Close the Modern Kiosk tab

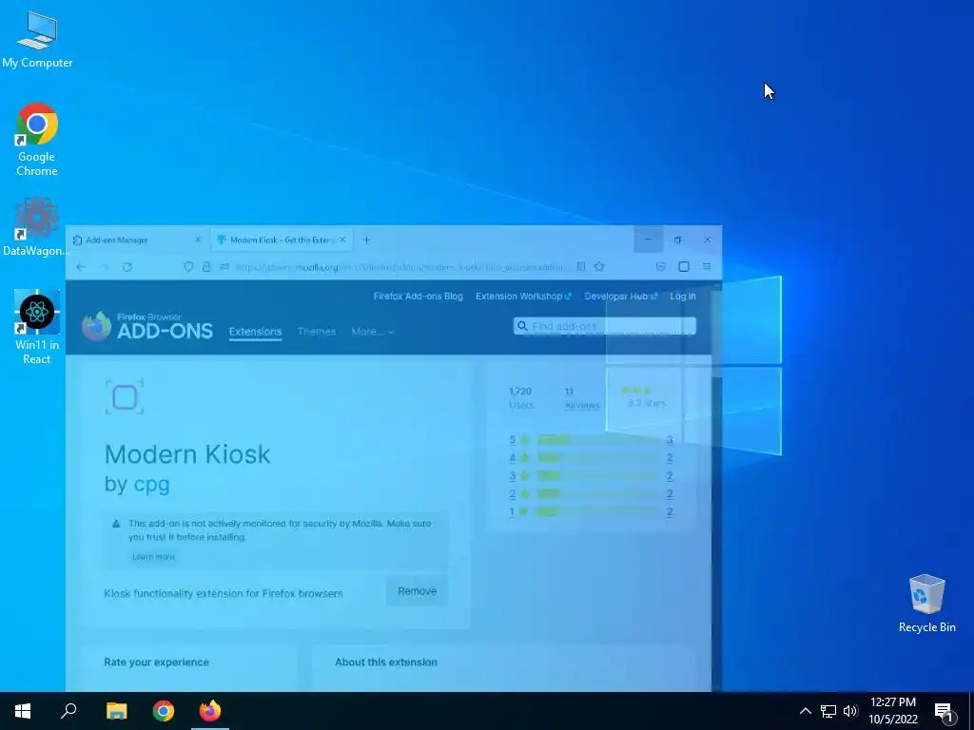342,240
